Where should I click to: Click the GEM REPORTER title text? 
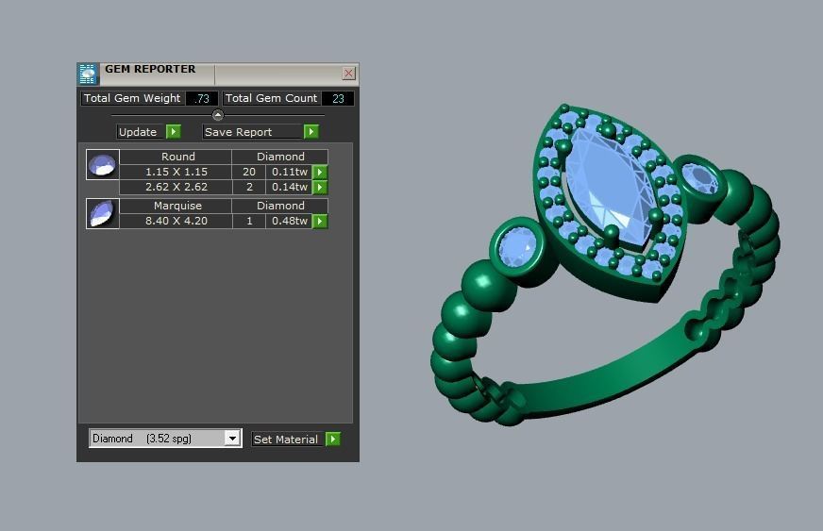coord(150,69)
